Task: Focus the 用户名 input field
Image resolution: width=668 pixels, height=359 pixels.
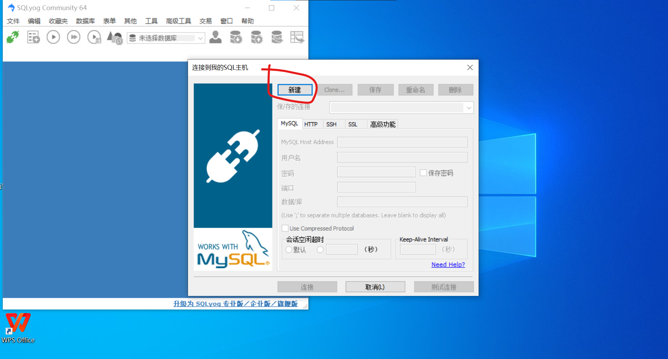Action: tap(402, 158)
